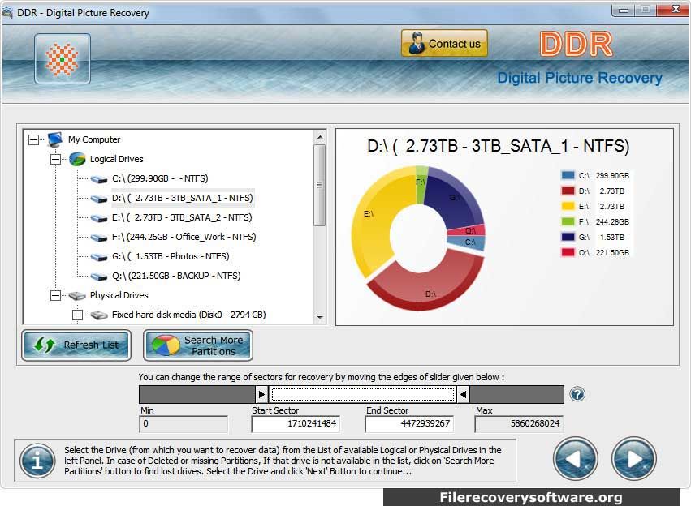Click the F:\ green legend swatch
Screen dimensions: 691x506
568,221
